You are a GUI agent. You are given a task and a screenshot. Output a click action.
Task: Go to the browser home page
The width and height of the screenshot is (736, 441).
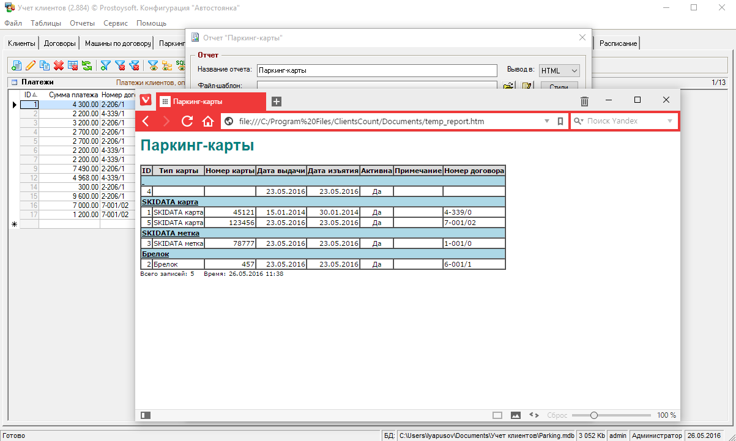tap(208, 121)
